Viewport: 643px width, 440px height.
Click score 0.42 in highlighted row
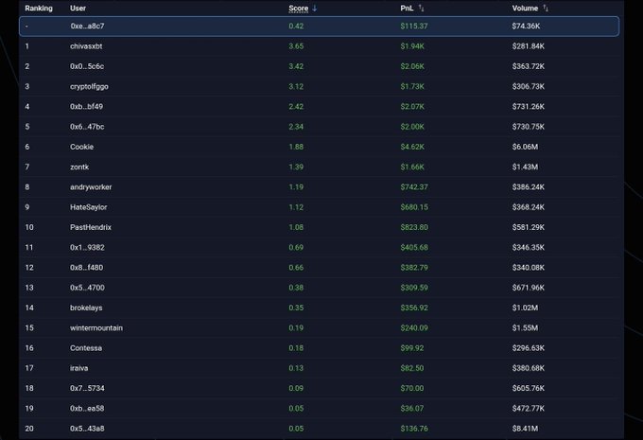coord(296,26)
